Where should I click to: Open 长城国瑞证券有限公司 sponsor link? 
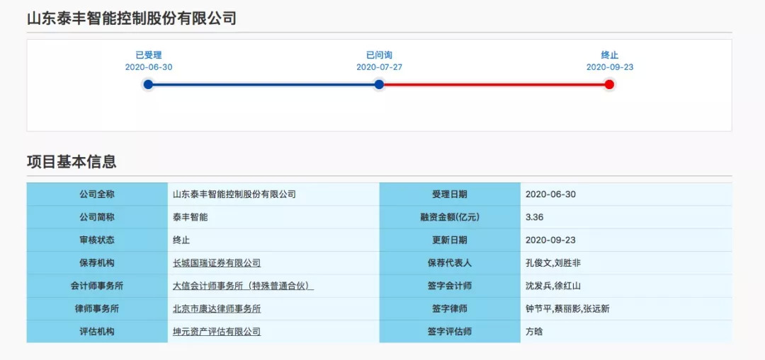(217, 263)
